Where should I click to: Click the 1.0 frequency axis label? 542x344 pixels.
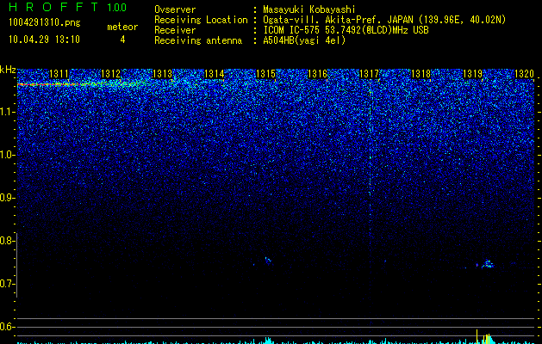pos(7,155)
